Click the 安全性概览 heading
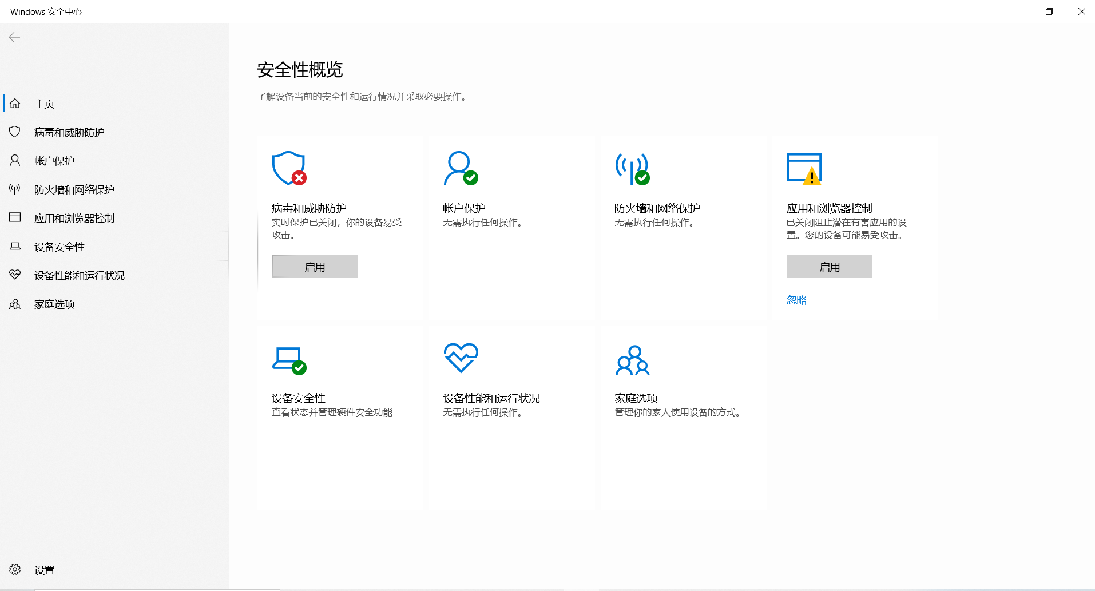1095x591 pixels. [300, 70]
